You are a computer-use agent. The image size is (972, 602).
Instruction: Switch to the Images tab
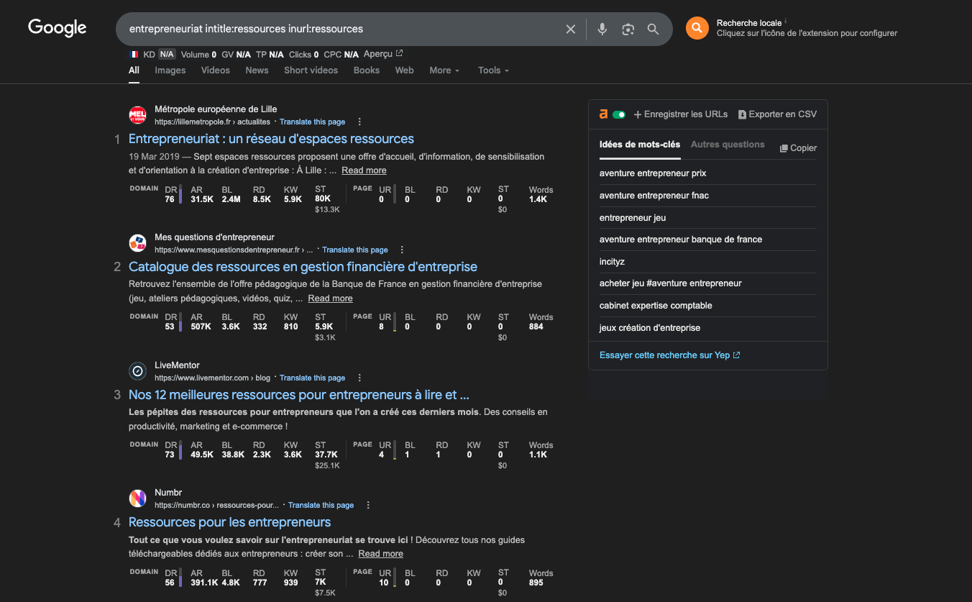click(170, 70)
